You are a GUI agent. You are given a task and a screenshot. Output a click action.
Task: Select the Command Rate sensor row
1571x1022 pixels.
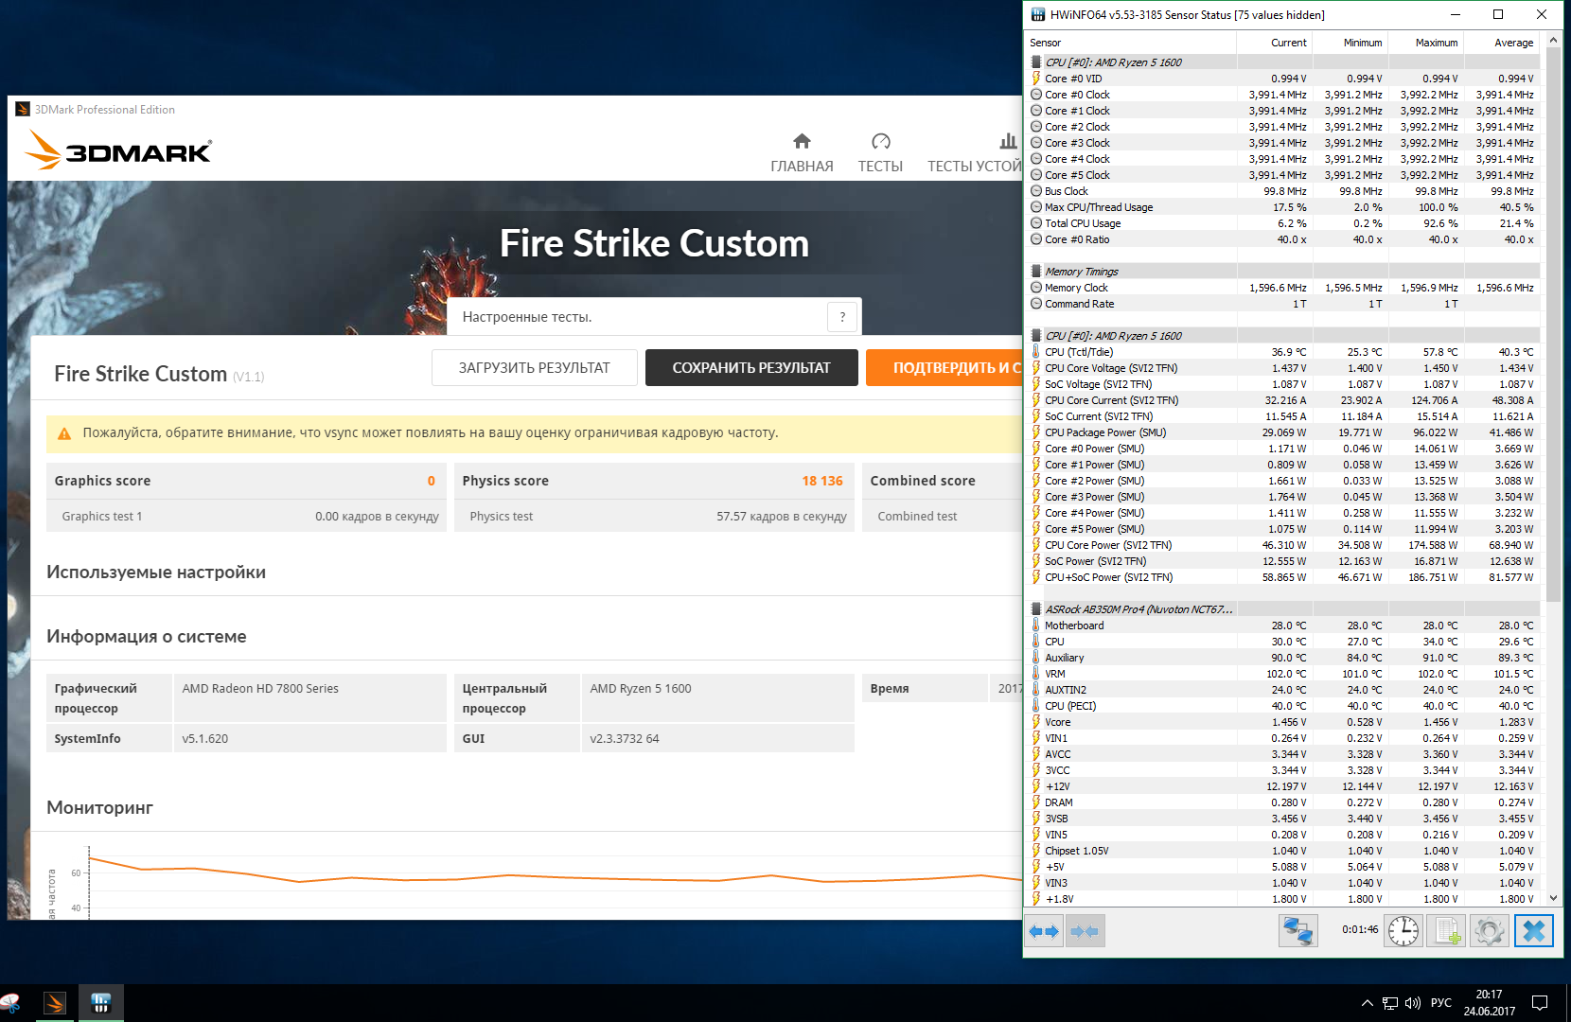click(x=1284, y=304)
